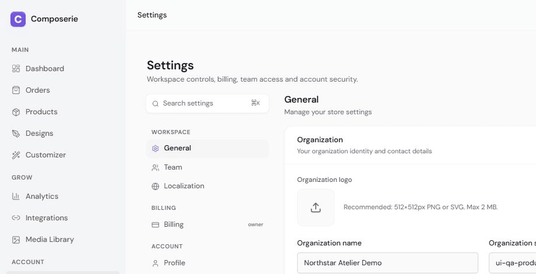The height and width of the screenshot is (274, 536).
Task: Click the Designs pen icon
Action: [16, 134]
